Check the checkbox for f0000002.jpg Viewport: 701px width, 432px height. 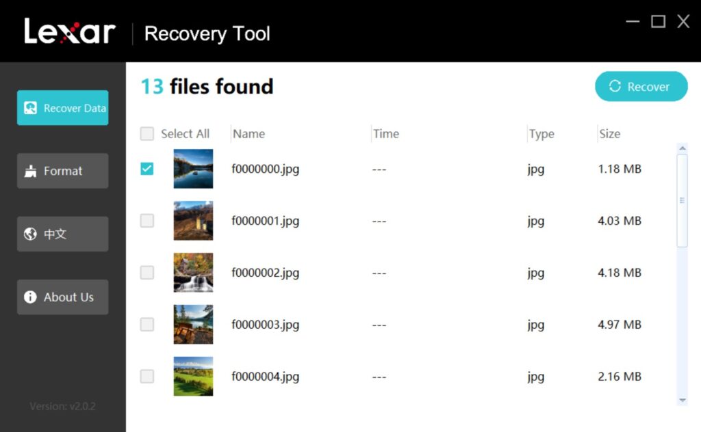pos(146,272)
